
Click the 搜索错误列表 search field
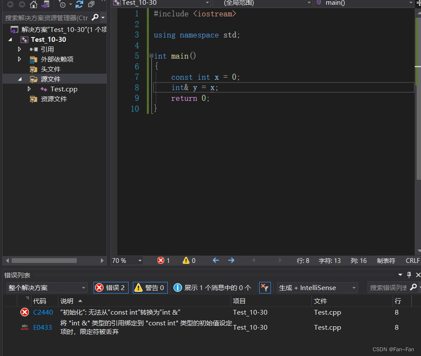point(388,287)
